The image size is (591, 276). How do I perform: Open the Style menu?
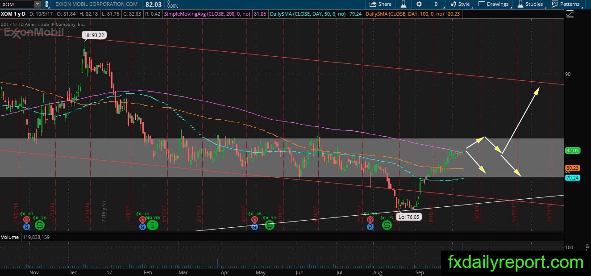pos(460,4)
